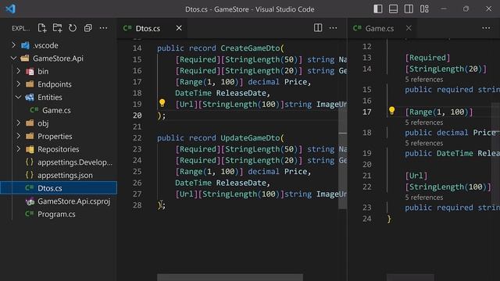The width and height of the screenshot is (500, 281).
Task: Click [Required] on line 13 of Game.cs
Action: [427, 58]
